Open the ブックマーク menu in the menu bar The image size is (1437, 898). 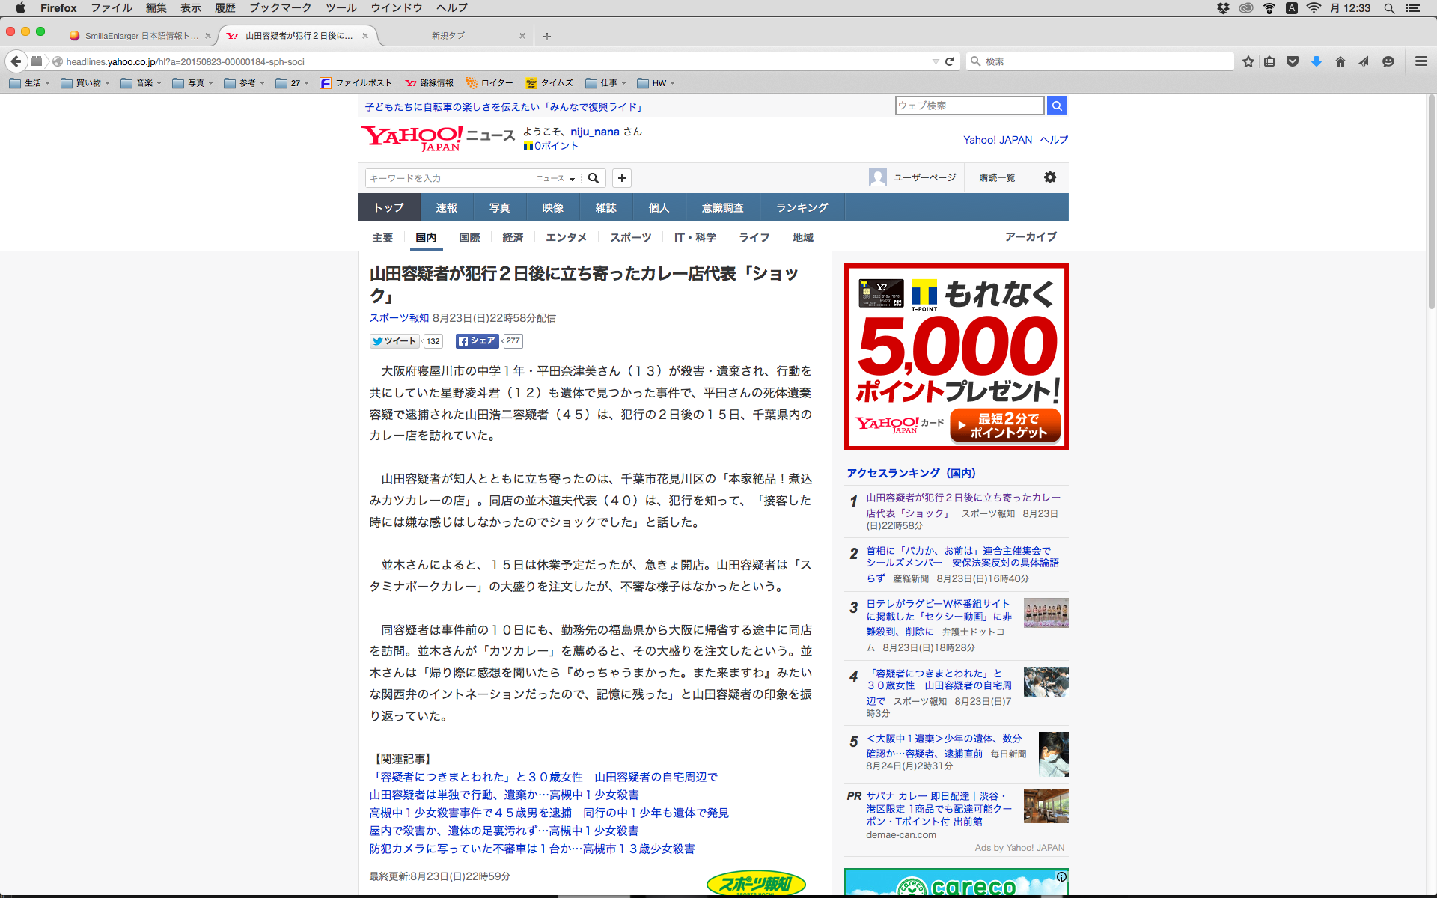point(280,8)
